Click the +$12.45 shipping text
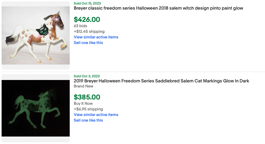Screen dimensions: 265x144 coord(89,31)
